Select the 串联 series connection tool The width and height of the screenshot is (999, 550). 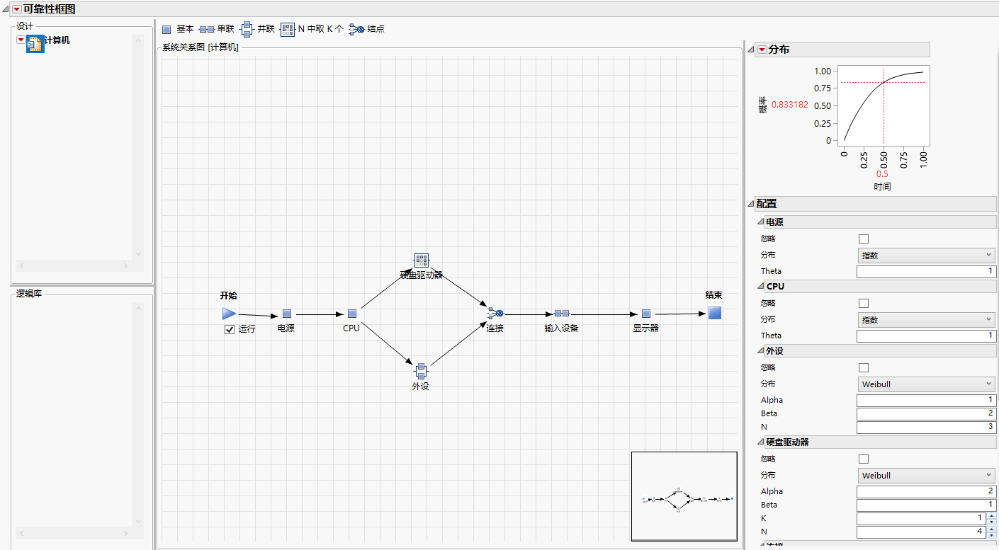219,29
